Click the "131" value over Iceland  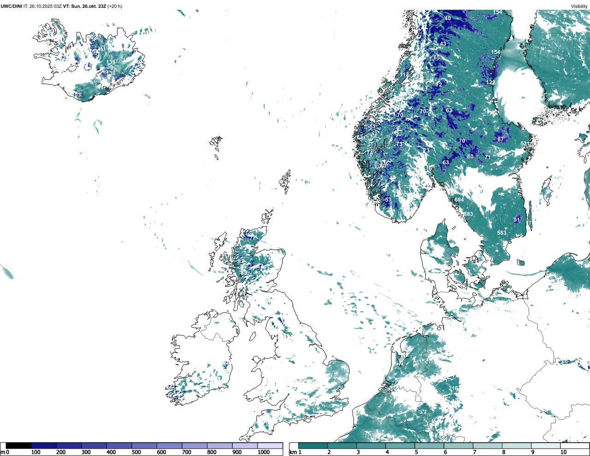tap(111, 62)
